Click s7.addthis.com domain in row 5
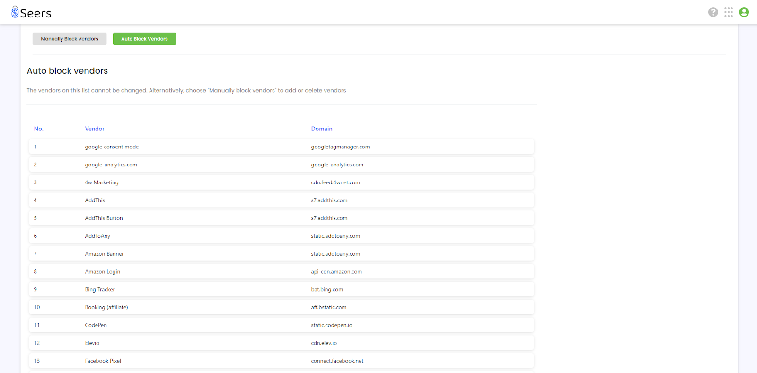 tap(329, 218)
